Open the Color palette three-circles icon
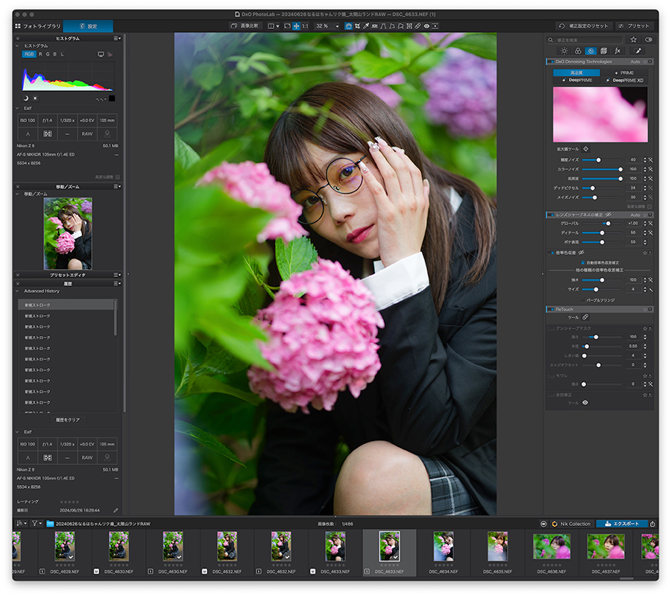This screenshot has height=596, width=671. click(578, 51)
